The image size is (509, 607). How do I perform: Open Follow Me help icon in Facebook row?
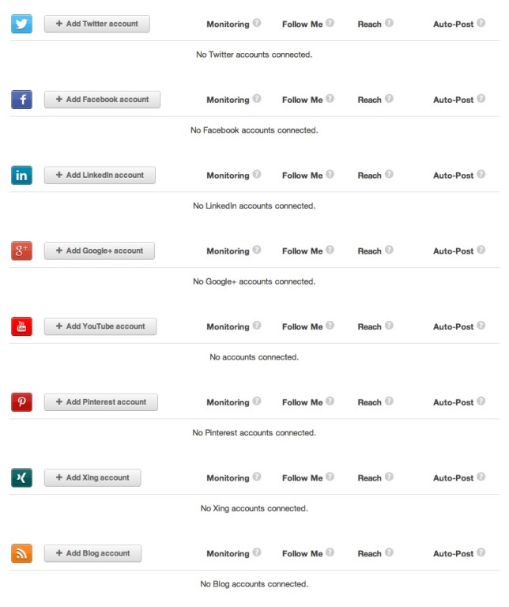[330, 98]
